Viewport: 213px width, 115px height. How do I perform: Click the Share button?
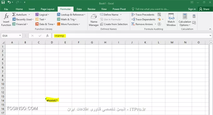tap(204, 9)
